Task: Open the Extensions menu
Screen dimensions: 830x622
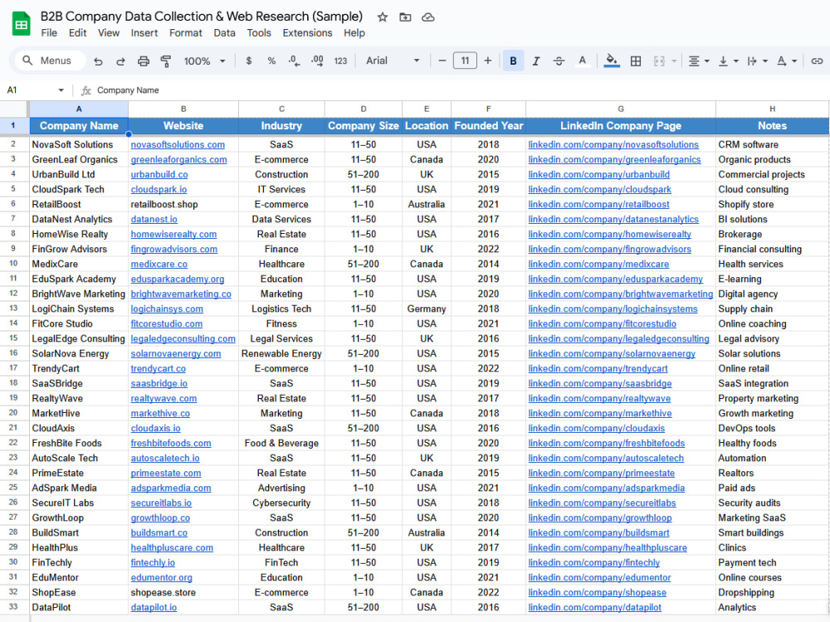Action: (x=307, y=33)
